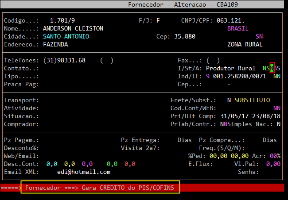288x200 pixels.
Task: Click the Nome field with ANDERSON CLEISTON
Action: [73, 28]
